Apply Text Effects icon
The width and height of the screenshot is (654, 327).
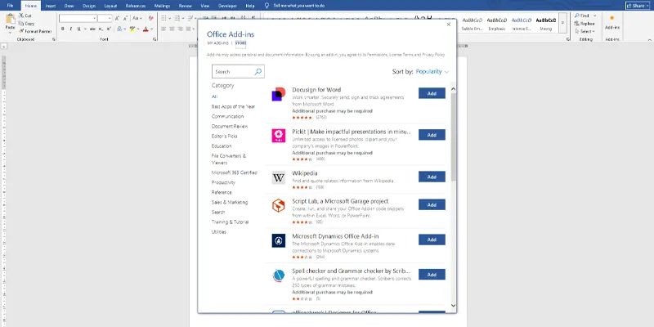(x=119, y=29)
